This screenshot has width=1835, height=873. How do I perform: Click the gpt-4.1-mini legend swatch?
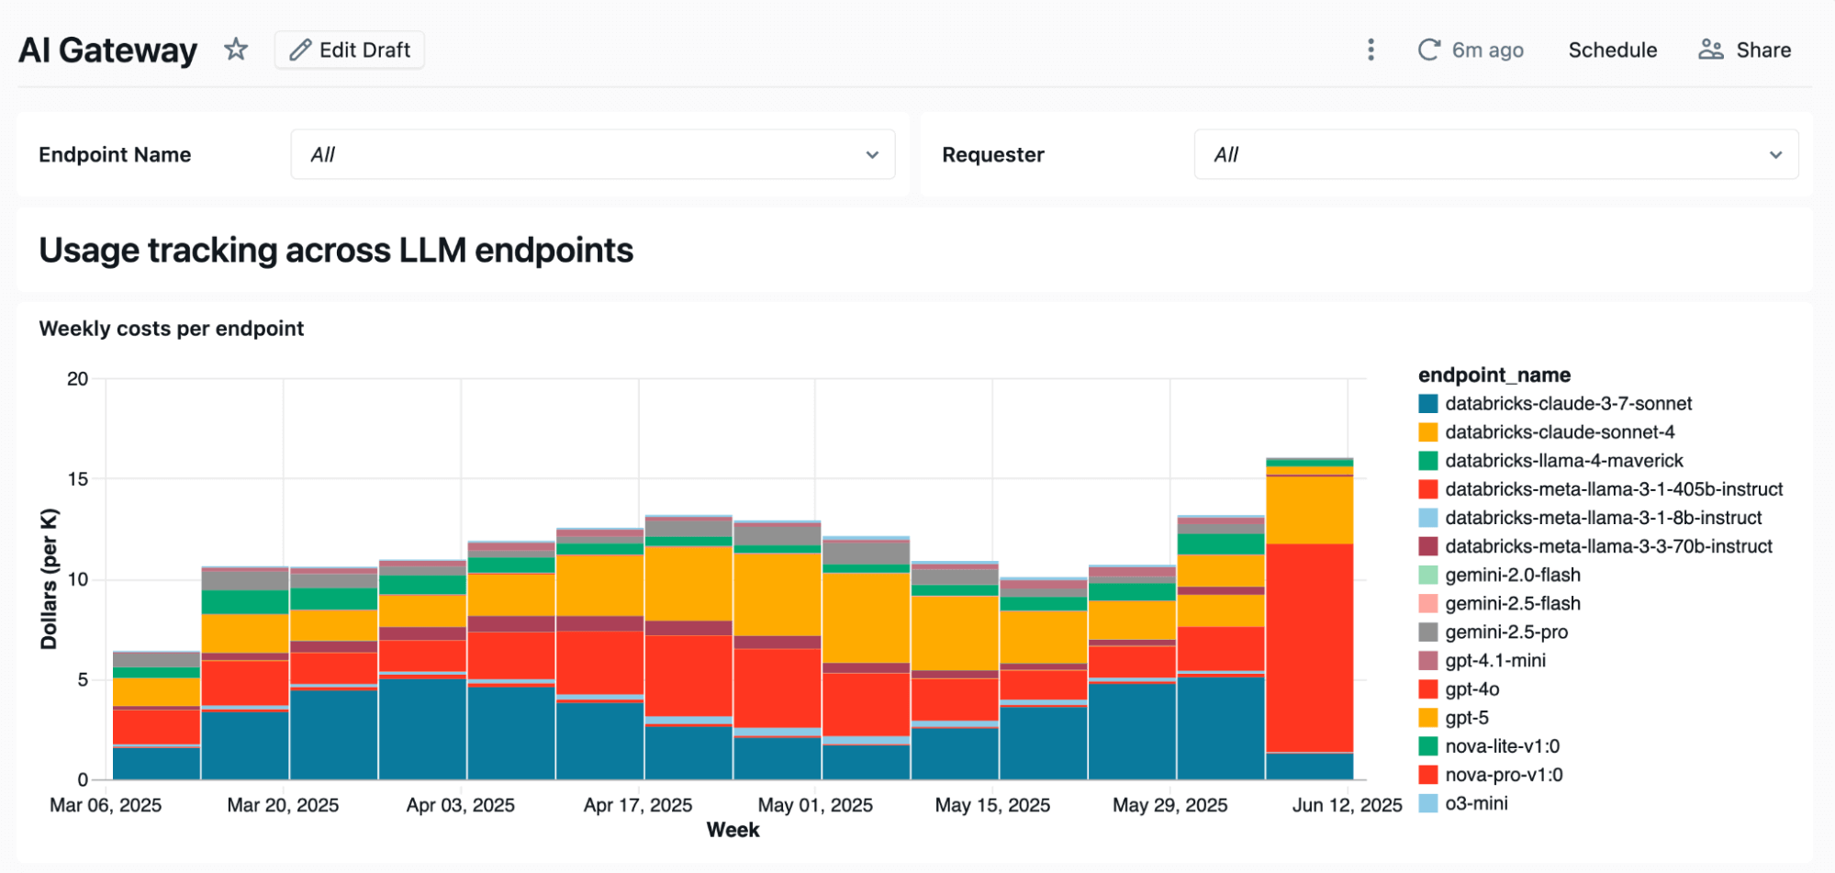pos(1427,661)
